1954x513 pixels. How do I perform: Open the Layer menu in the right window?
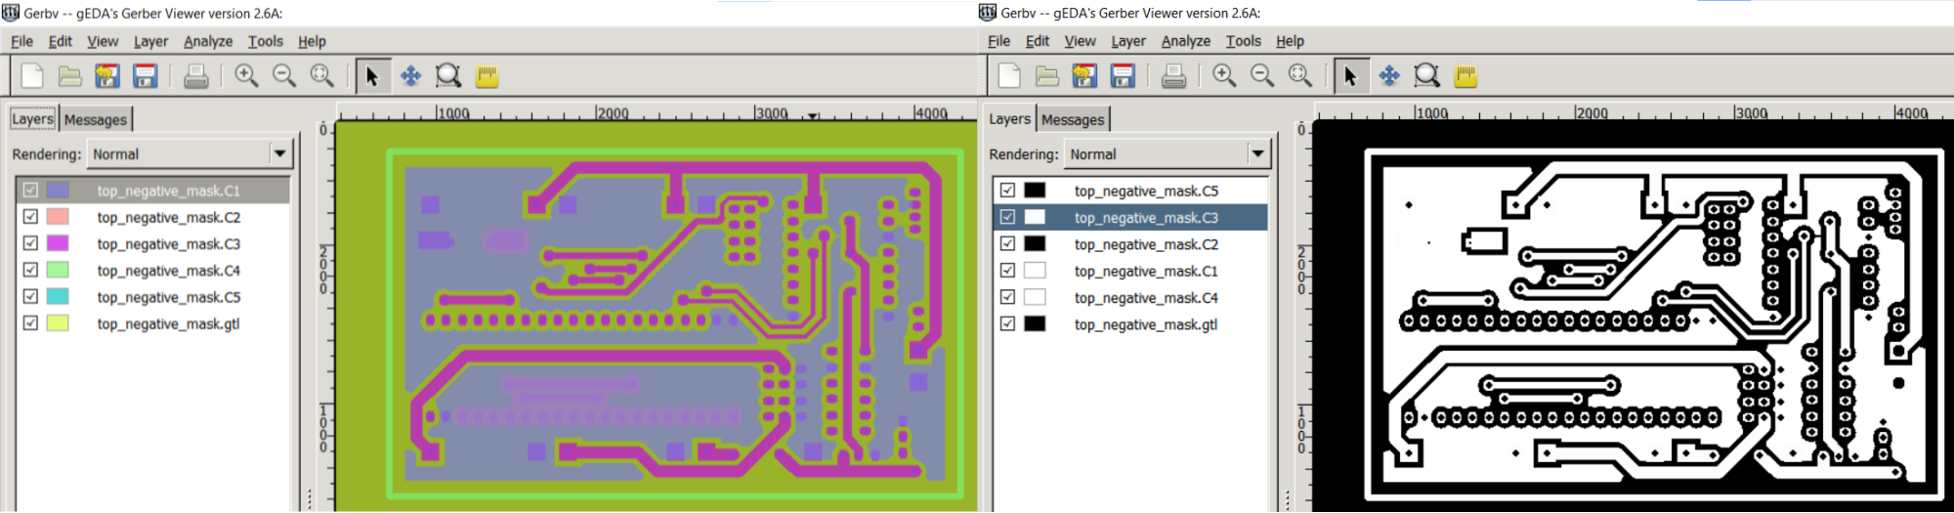coord(1127,41)
